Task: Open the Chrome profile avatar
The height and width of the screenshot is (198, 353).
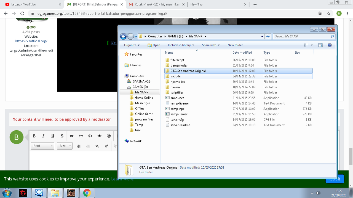Action: [x=339, y=13]
